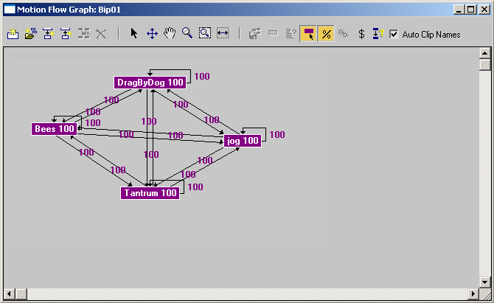Activate the Pan hand tool

click(x=170, y=33)
